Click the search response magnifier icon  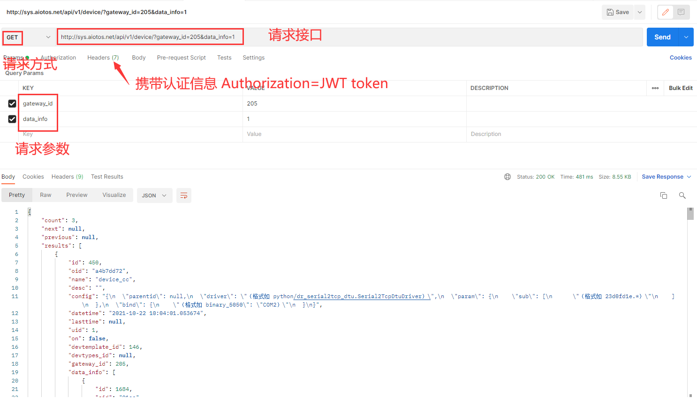(x=682, y=195)
